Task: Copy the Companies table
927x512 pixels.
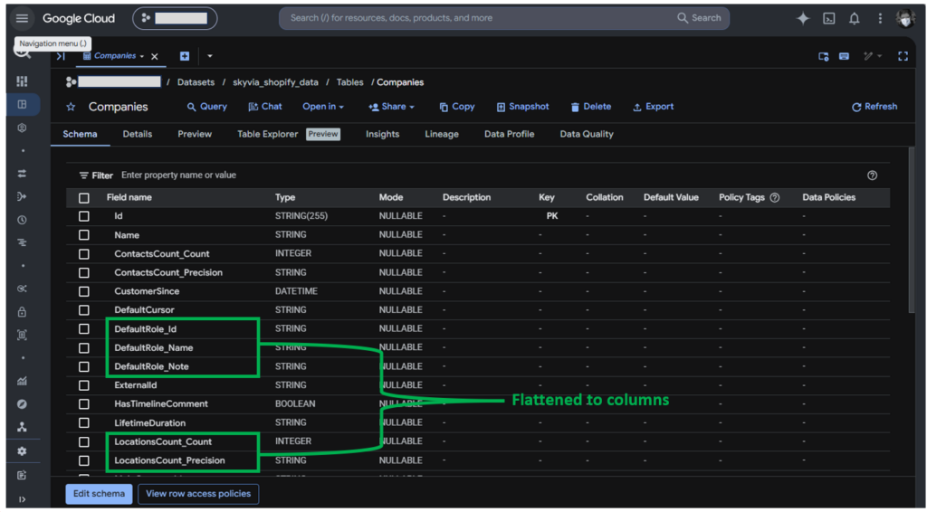Action: (457, 107)
